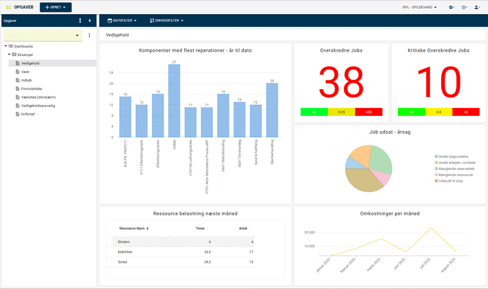Click the document icon beside Varer
This screenshot has height=289, width=488.
point(18,71)
